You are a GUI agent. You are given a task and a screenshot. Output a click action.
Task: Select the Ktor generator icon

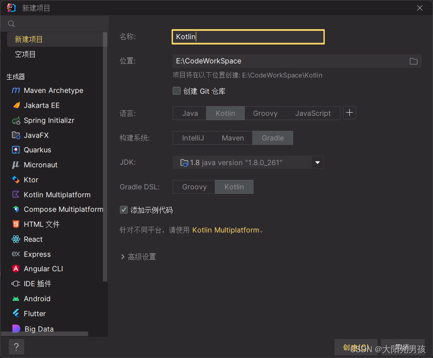tap(16, 180)
